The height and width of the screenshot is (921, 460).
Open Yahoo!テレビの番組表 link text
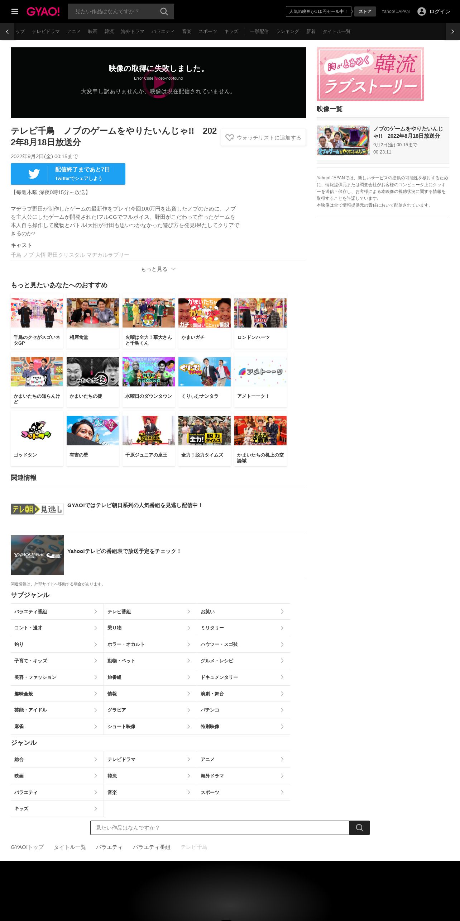124,551
